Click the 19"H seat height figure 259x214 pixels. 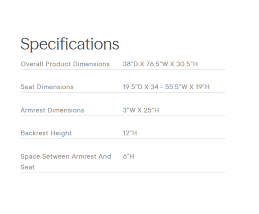click(x=202, y=87)
